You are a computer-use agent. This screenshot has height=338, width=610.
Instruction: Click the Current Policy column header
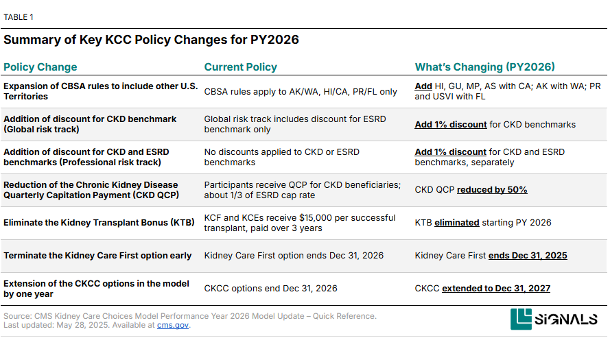click(x=241, y=67)
